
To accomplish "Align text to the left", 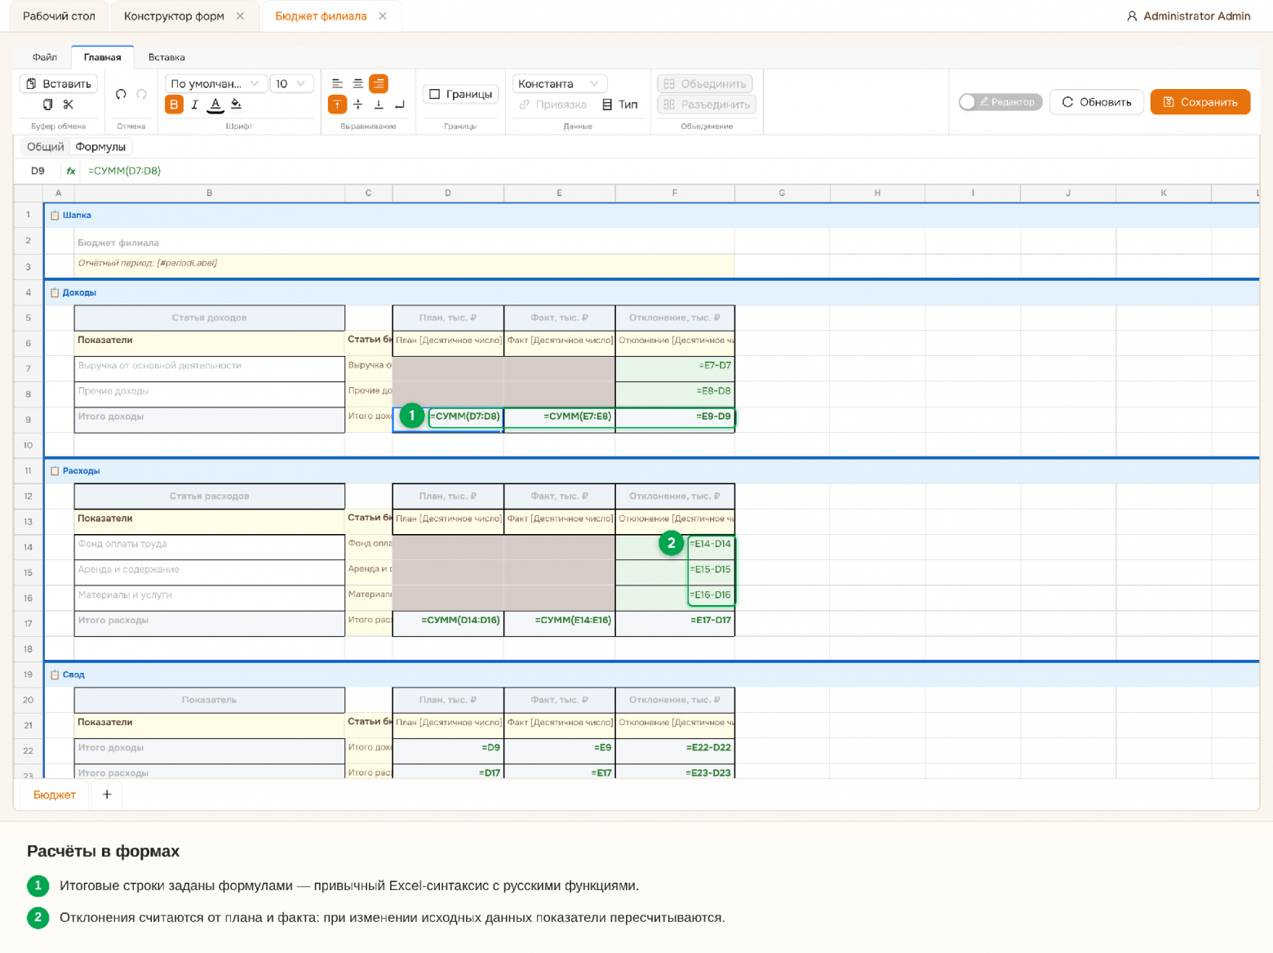I will (337, 83).
